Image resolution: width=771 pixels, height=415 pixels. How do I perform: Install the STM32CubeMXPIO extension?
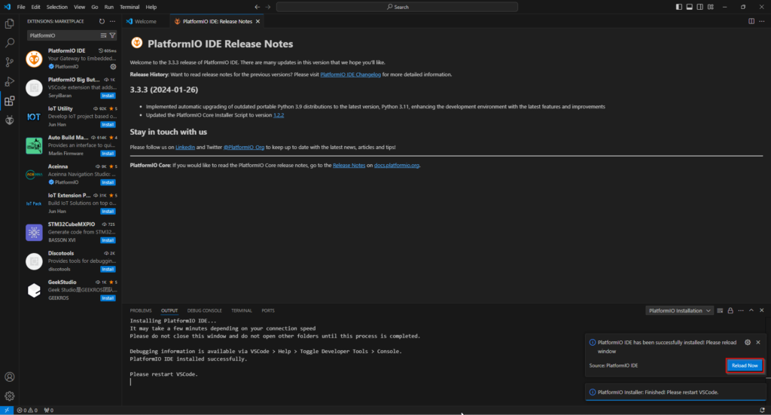[x=108, y=240]
